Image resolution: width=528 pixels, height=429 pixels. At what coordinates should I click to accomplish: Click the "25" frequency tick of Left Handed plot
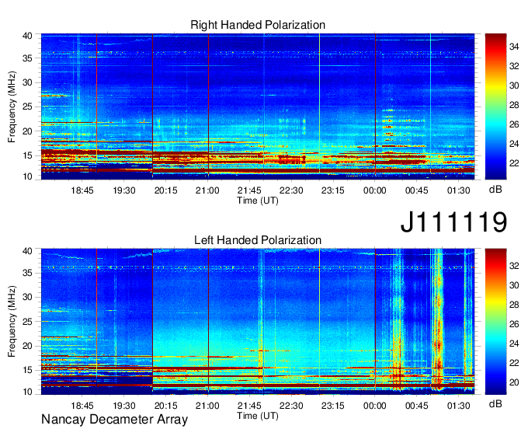27,322
